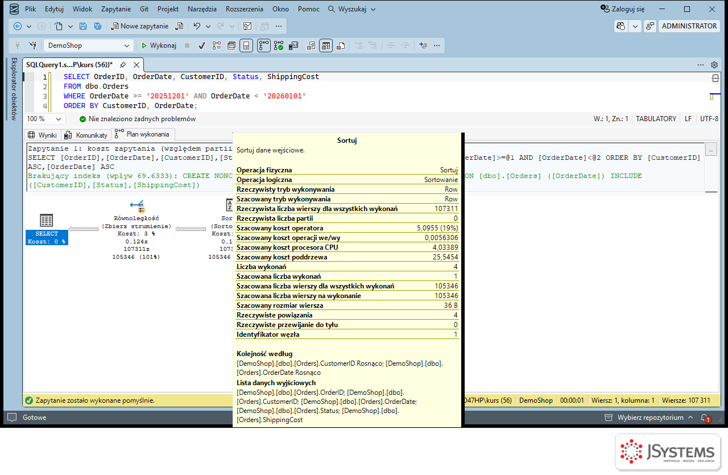Click the Nowe zapytanie button
The height and width of the screenshot is (475, 728).
(x=140, y=26)
